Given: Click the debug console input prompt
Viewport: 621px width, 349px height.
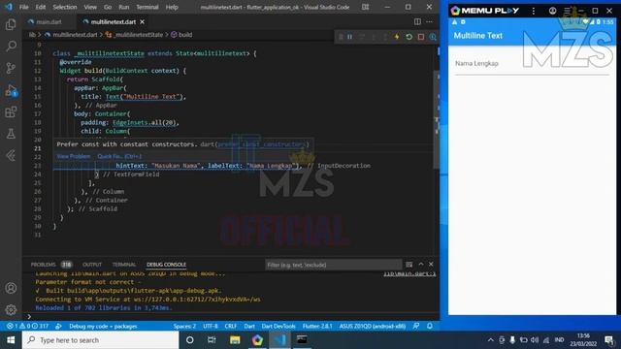Looking at the screenshot, I should [234, 317].
